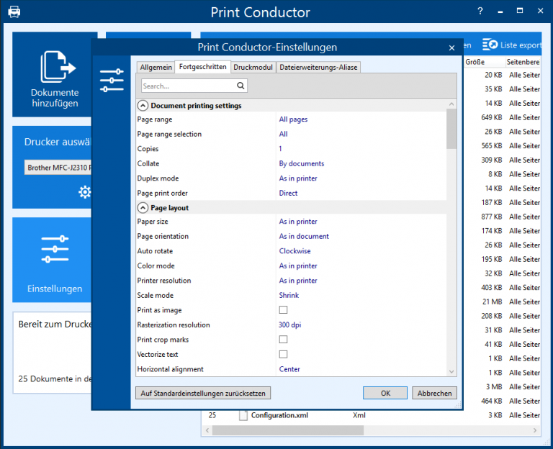This screenshot has width=553, height=449.
Task: Click the search magnifier icon
Action: (241, 86)
